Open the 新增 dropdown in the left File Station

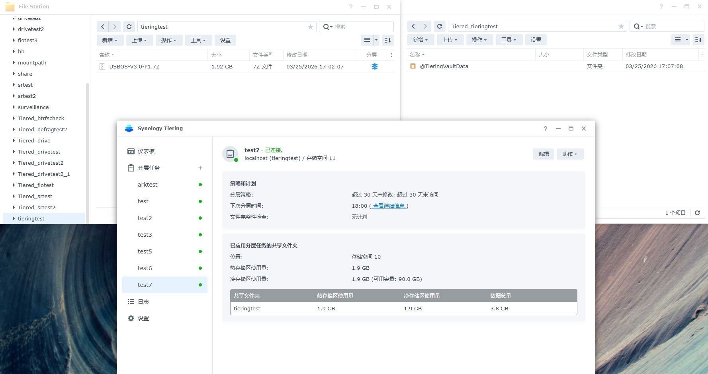click(110, 40)
